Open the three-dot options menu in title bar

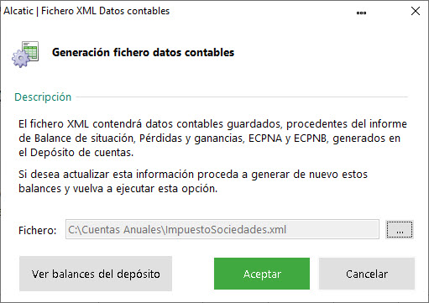[x=361, y=13]
